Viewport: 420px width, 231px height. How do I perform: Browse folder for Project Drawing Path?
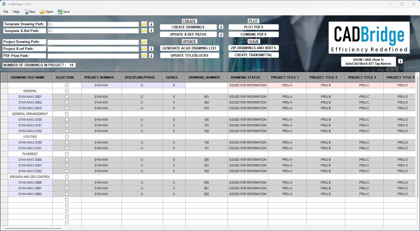(144, 42)
